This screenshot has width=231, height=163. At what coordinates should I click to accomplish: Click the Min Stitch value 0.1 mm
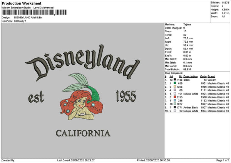click(187, 63)
